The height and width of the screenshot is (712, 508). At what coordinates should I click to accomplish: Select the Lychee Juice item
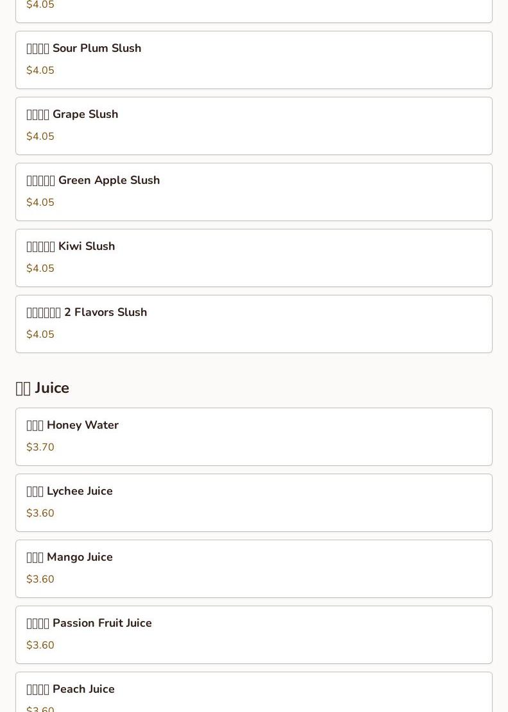tap(69, 492)
